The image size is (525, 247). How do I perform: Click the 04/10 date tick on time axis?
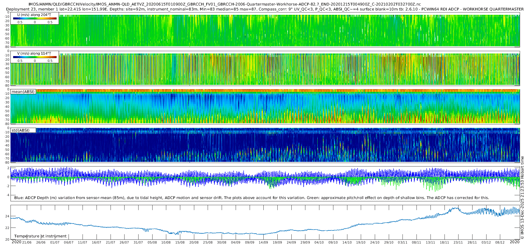[x=319, y=242]
